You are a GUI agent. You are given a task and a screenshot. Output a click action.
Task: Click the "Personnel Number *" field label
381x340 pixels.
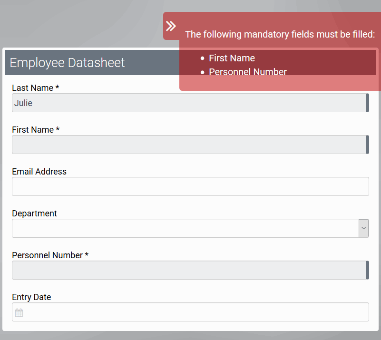(50, 255)
